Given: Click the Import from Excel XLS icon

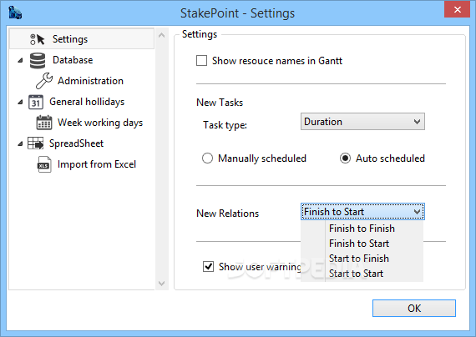Looking at the screenshot, I should coord(44,164).
